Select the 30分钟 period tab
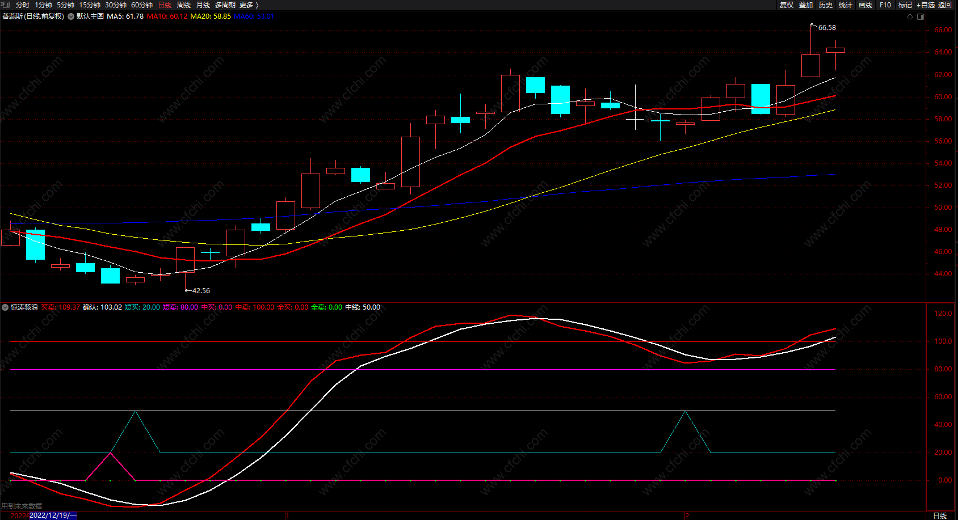Image resolution: width=958 pixels, height=520 pixels. pos(116,5)
